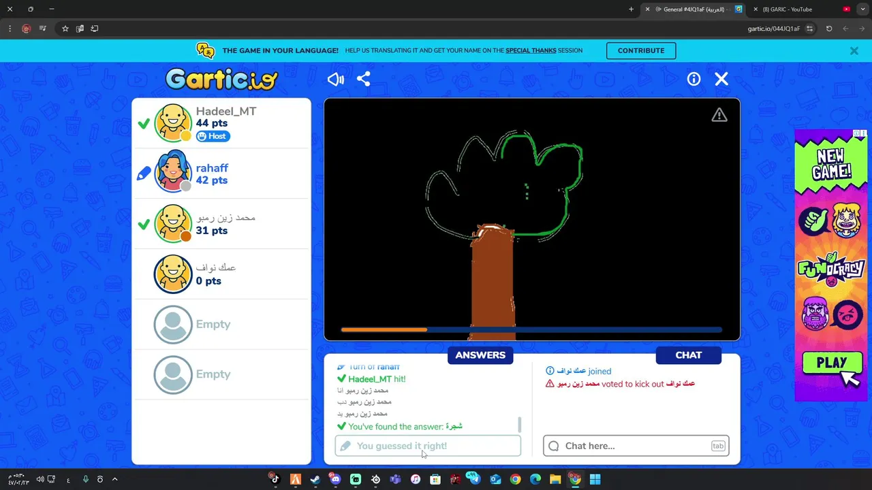Mute the game sound speaker icon
The image size is (872, 490).
click(335, 80)
